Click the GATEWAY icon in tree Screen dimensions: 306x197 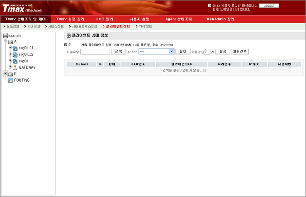15,67
